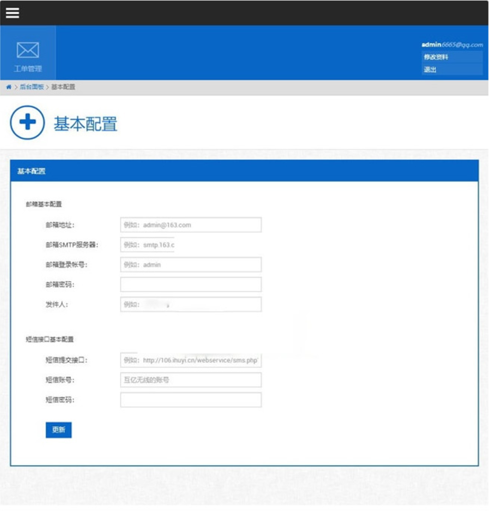This screenshot has height=511, width=489.
Task: Click the 短信提交接口 URL field
Action: (191, 359)
